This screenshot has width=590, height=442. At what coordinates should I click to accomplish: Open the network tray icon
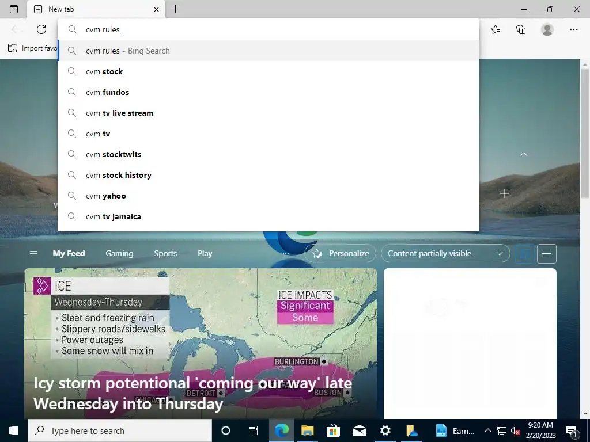(x=502, y=430)
